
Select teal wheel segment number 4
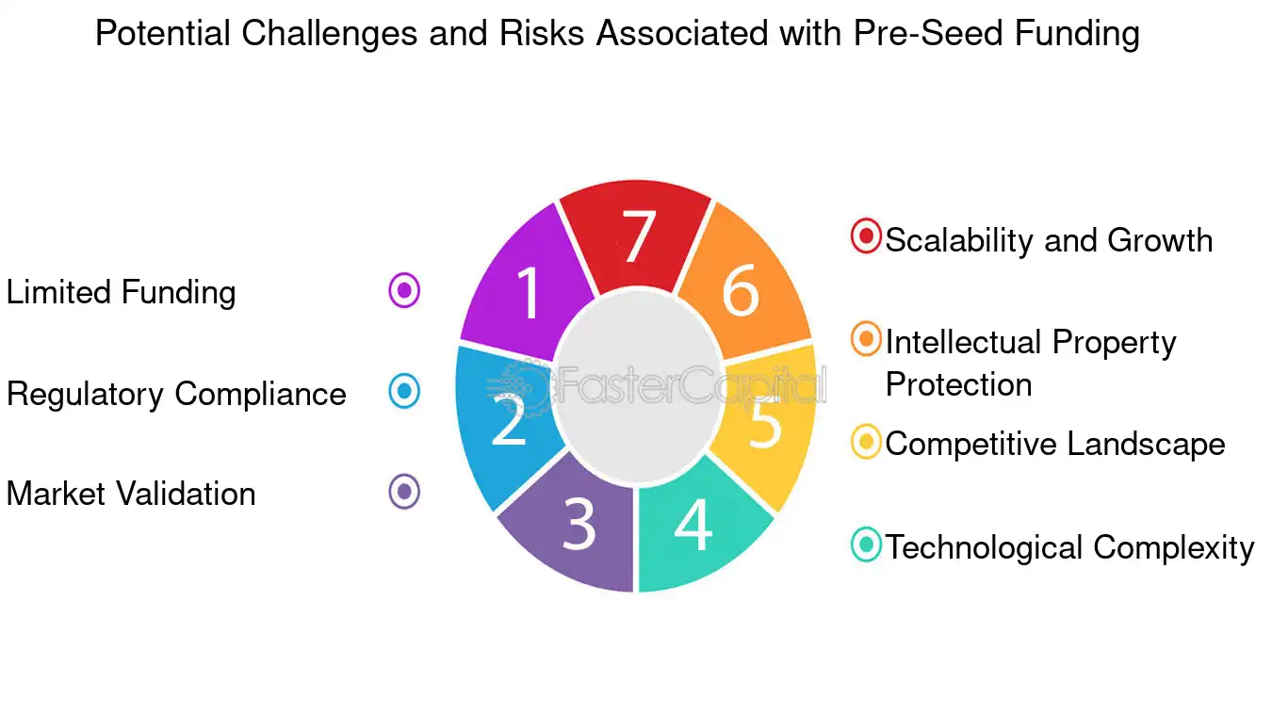click(699, 528)
